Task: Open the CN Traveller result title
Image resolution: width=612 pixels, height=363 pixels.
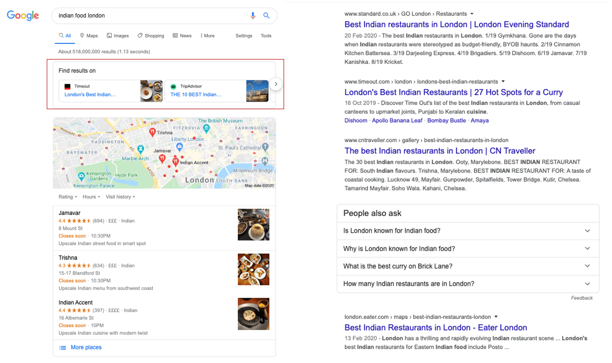Action: 440,151
